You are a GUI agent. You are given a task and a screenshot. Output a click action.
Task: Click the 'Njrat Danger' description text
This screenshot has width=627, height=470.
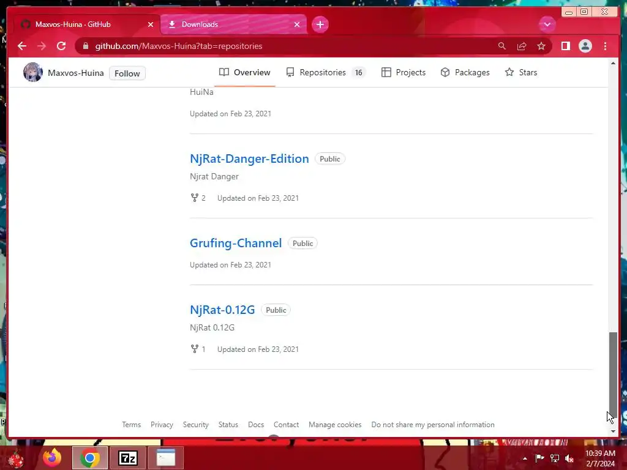coord(214,176)
